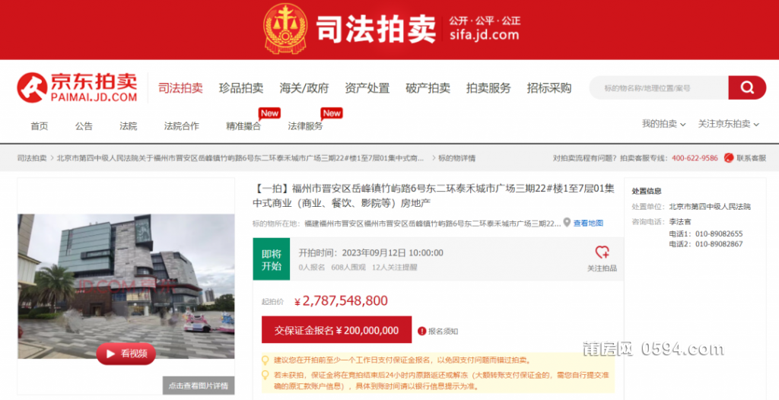779x400 pixels.
Task: Click the building photo thumbnail
Action: [126, 286]
